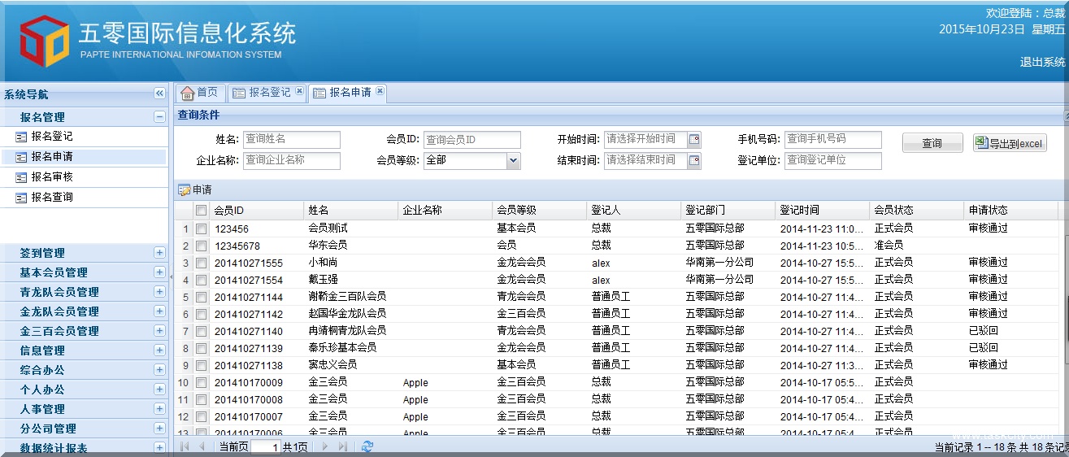This screenshot has width=1069, height=457.
Task: Click the refresh icon in the pagination bar
Action: 367,446
